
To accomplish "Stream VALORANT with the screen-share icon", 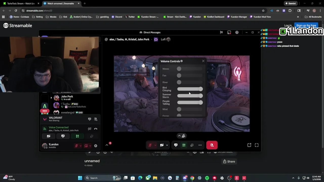I will point(90,119).
